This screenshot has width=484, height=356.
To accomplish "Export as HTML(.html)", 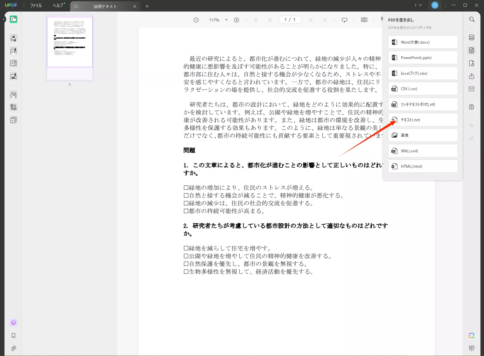I will click(423, 166).
